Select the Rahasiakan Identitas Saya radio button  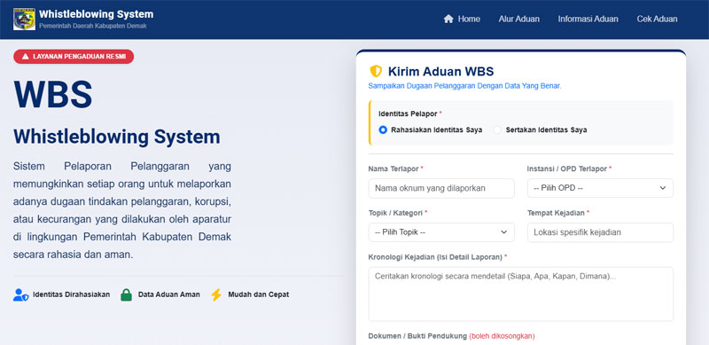tap(383, 130)
